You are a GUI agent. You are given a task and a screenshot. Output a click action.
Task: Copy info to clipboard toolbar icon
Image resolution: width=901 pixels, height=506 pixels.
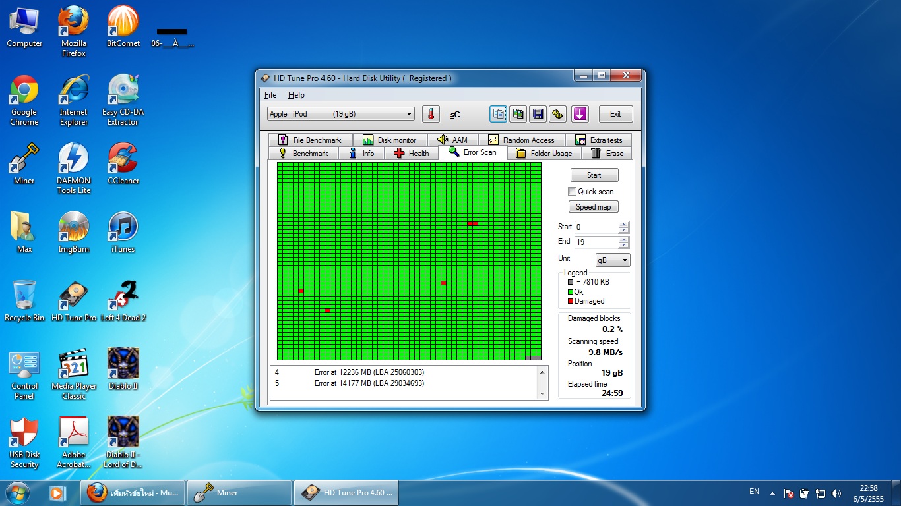point(499,114)
